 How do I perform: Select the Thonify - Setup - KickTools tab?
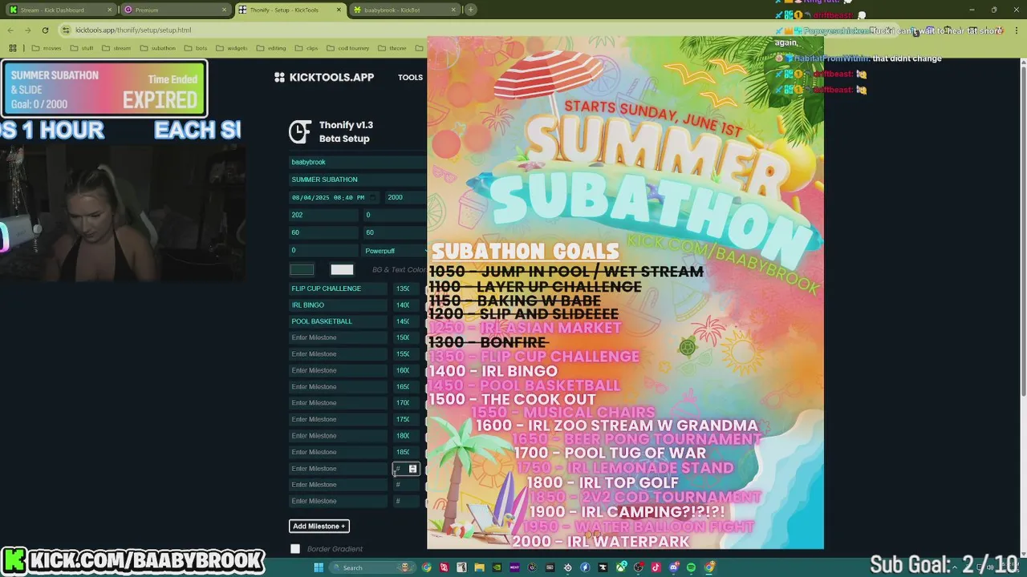point(290,10)
